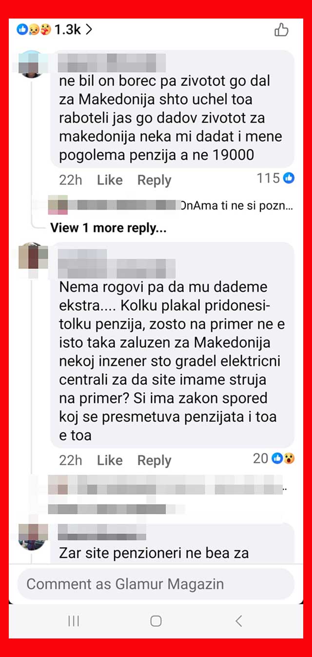Tap the Android home button
The image size is (312, 657).
pyautogui.click(x=156, y=621)
